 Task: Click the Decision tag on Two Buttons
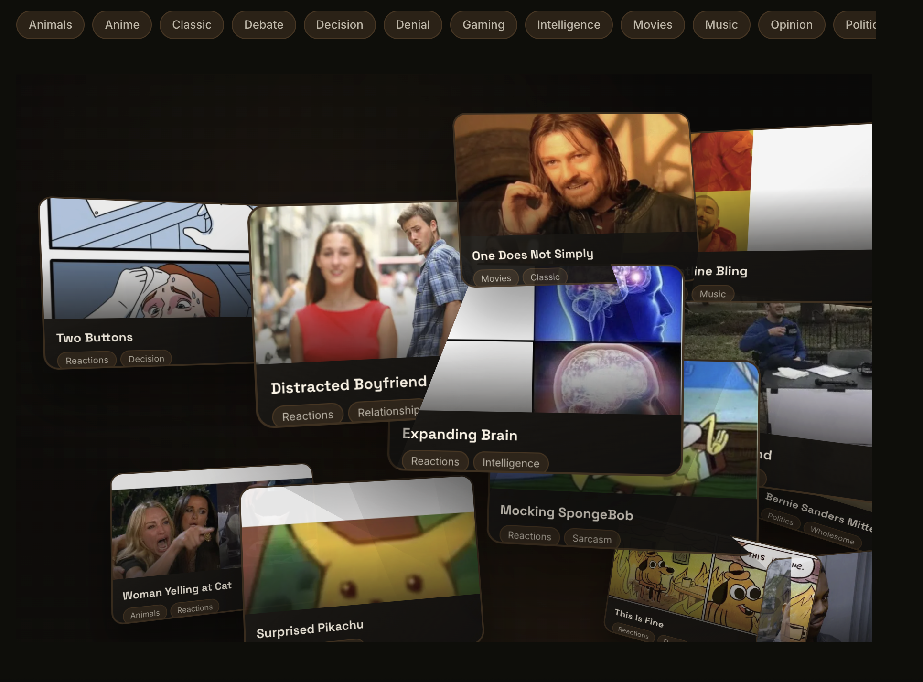pos(146,359)
